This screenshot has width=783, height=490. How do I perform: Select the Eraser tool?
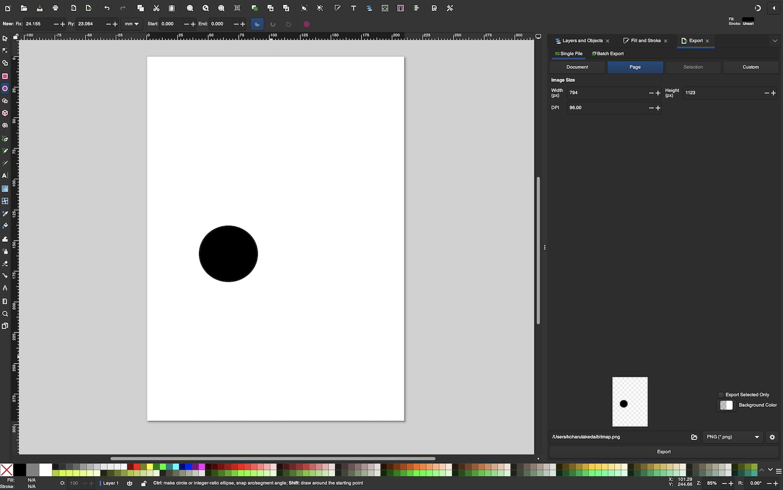click(5, 263)
